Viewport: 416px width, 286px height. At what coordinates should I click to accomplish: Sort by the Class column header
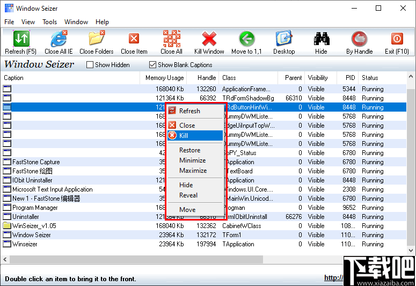click(249, 78)
